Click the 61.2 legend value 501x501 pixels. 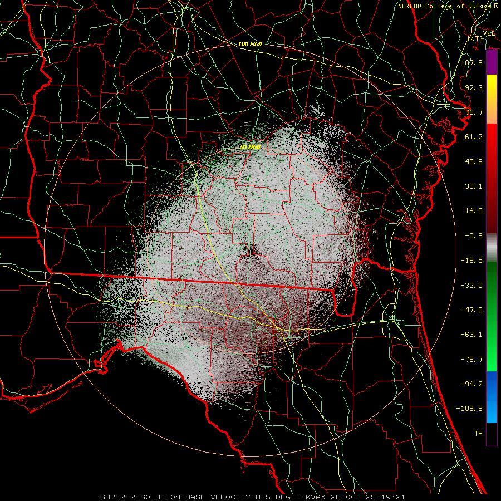pyautogui.click(x=474, y=137)
